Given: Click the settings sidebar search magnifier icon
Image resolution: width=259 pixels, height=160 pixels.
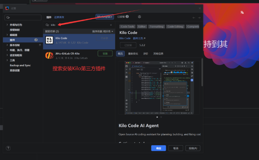Looking at the screenshot, I should pos(8,17).
